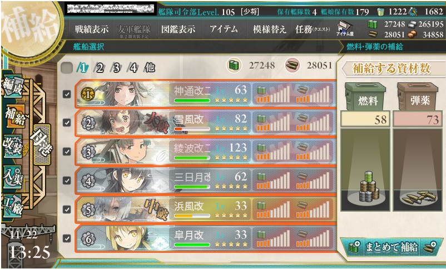Uncheck the checkbox for 雪風改

(67, 123)
